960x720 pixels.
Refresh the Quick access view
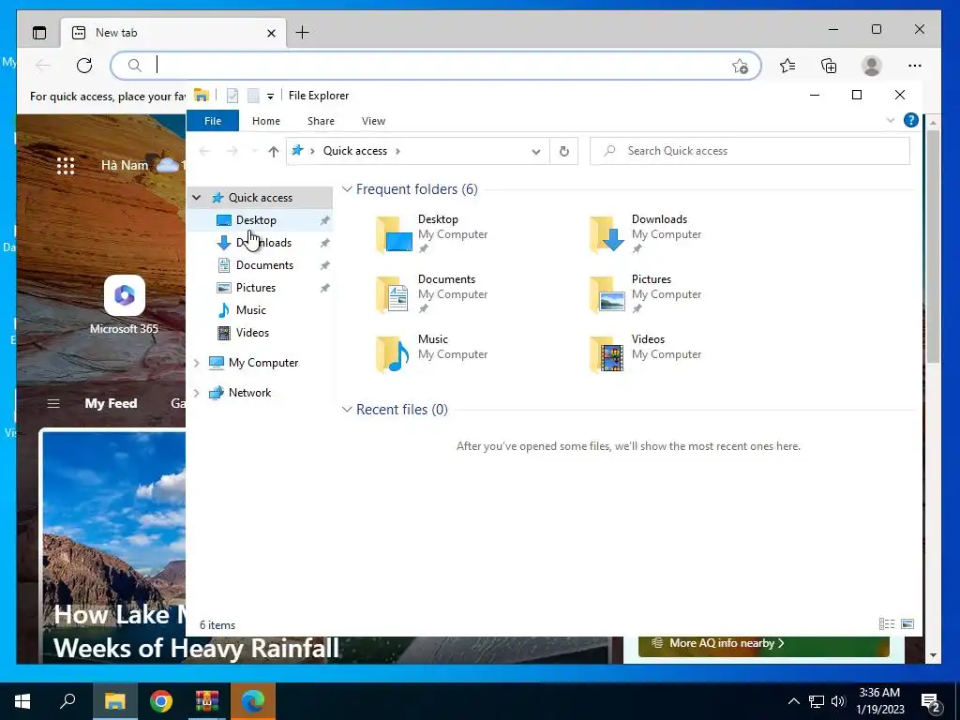coord(563,151)
